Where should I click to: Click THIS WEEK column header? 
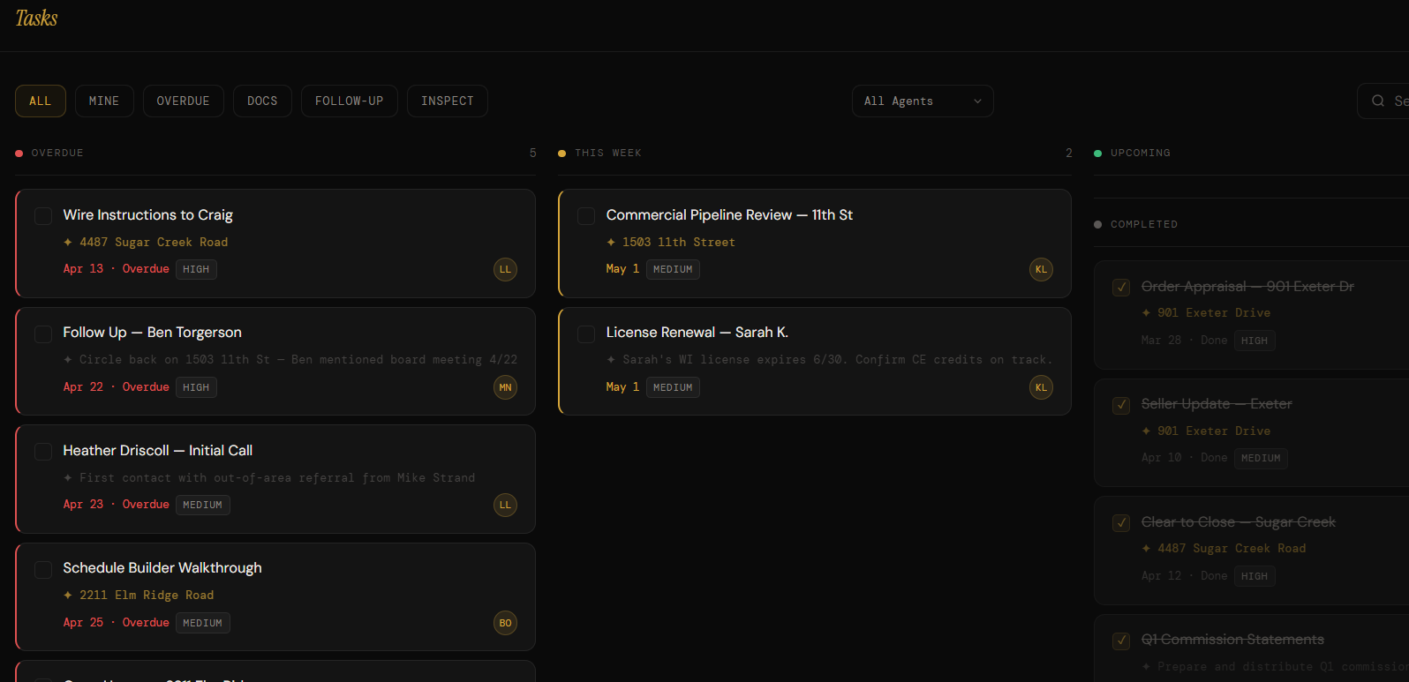click(608, 154)
